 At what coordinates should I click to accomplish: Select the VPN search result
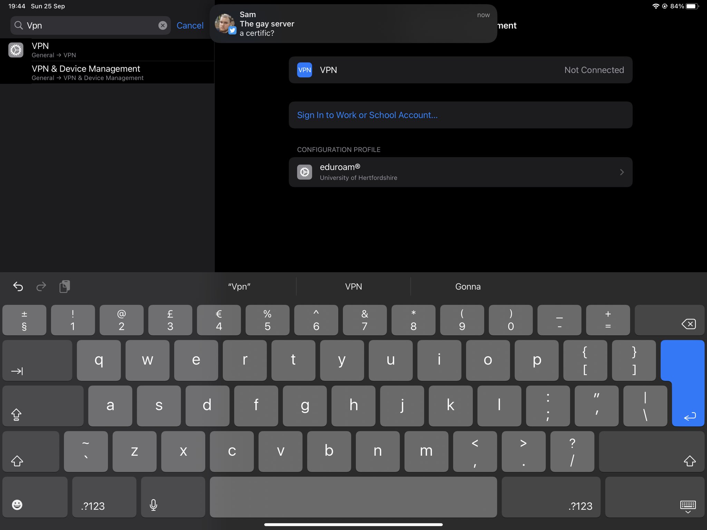point(107,50)
